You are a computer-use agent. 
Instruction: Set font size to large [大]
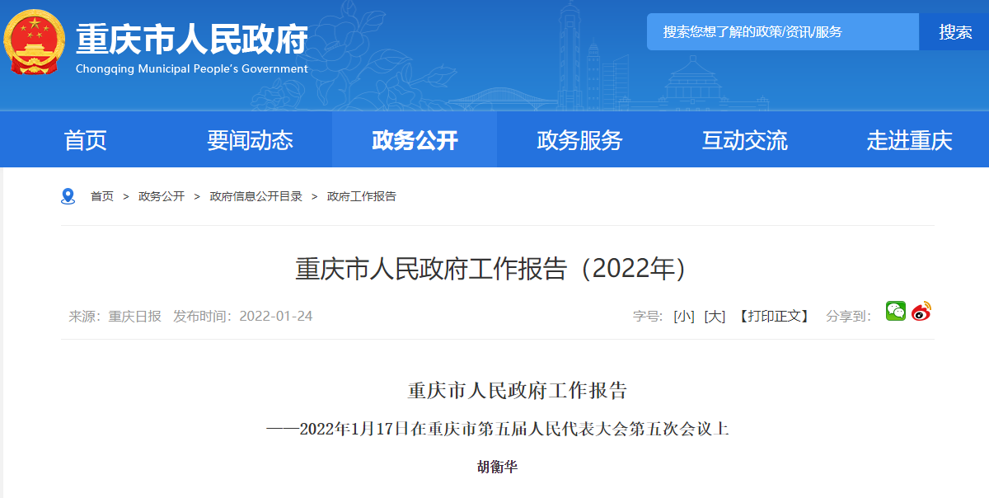[x=715, y=317]
